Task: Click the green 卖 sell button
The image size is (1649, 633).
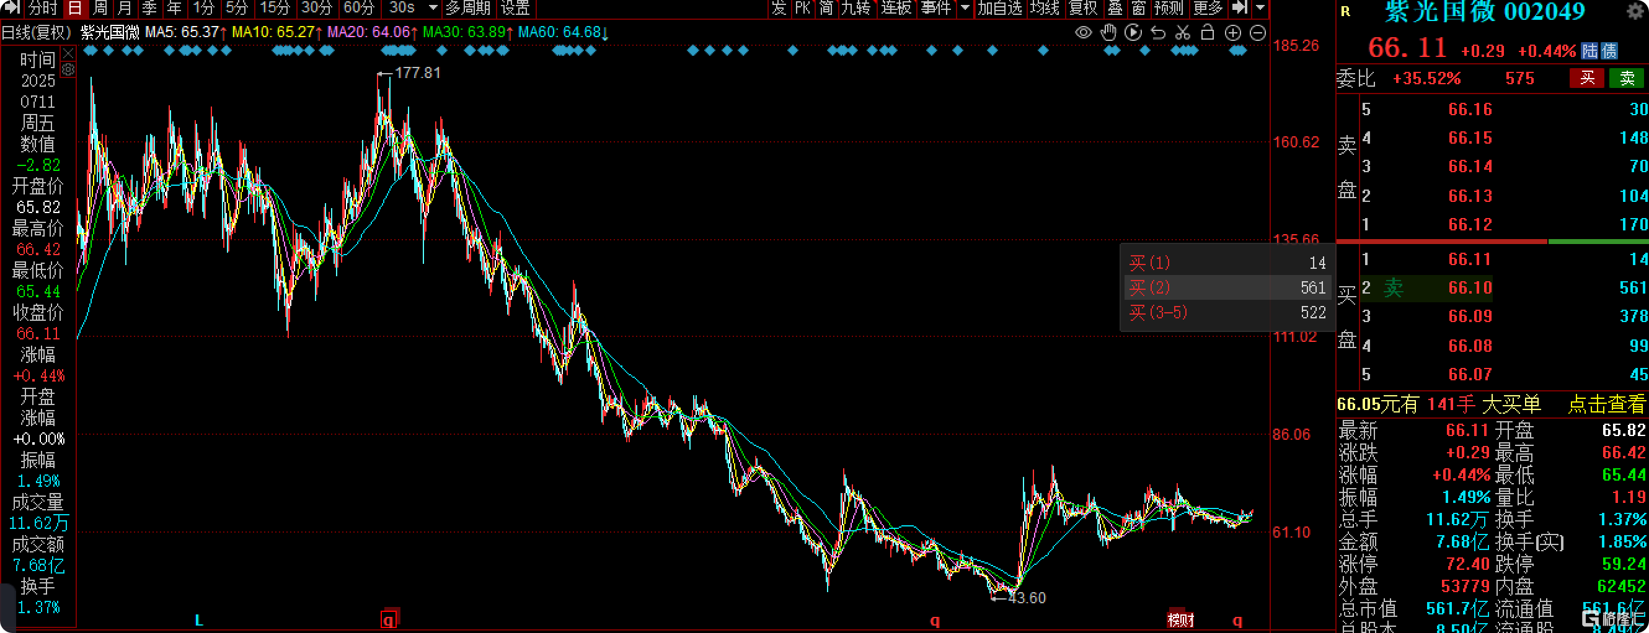Action: tap(1627, 78)
